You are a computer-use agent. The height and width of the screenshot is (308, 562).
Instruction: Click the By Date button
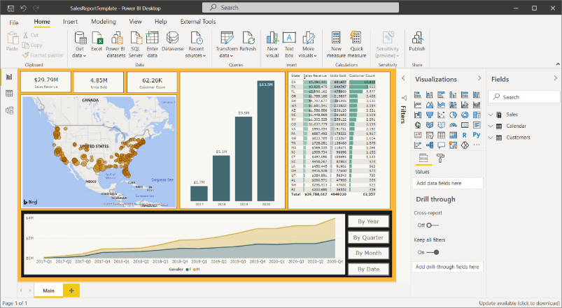click(x=368, y=270)
